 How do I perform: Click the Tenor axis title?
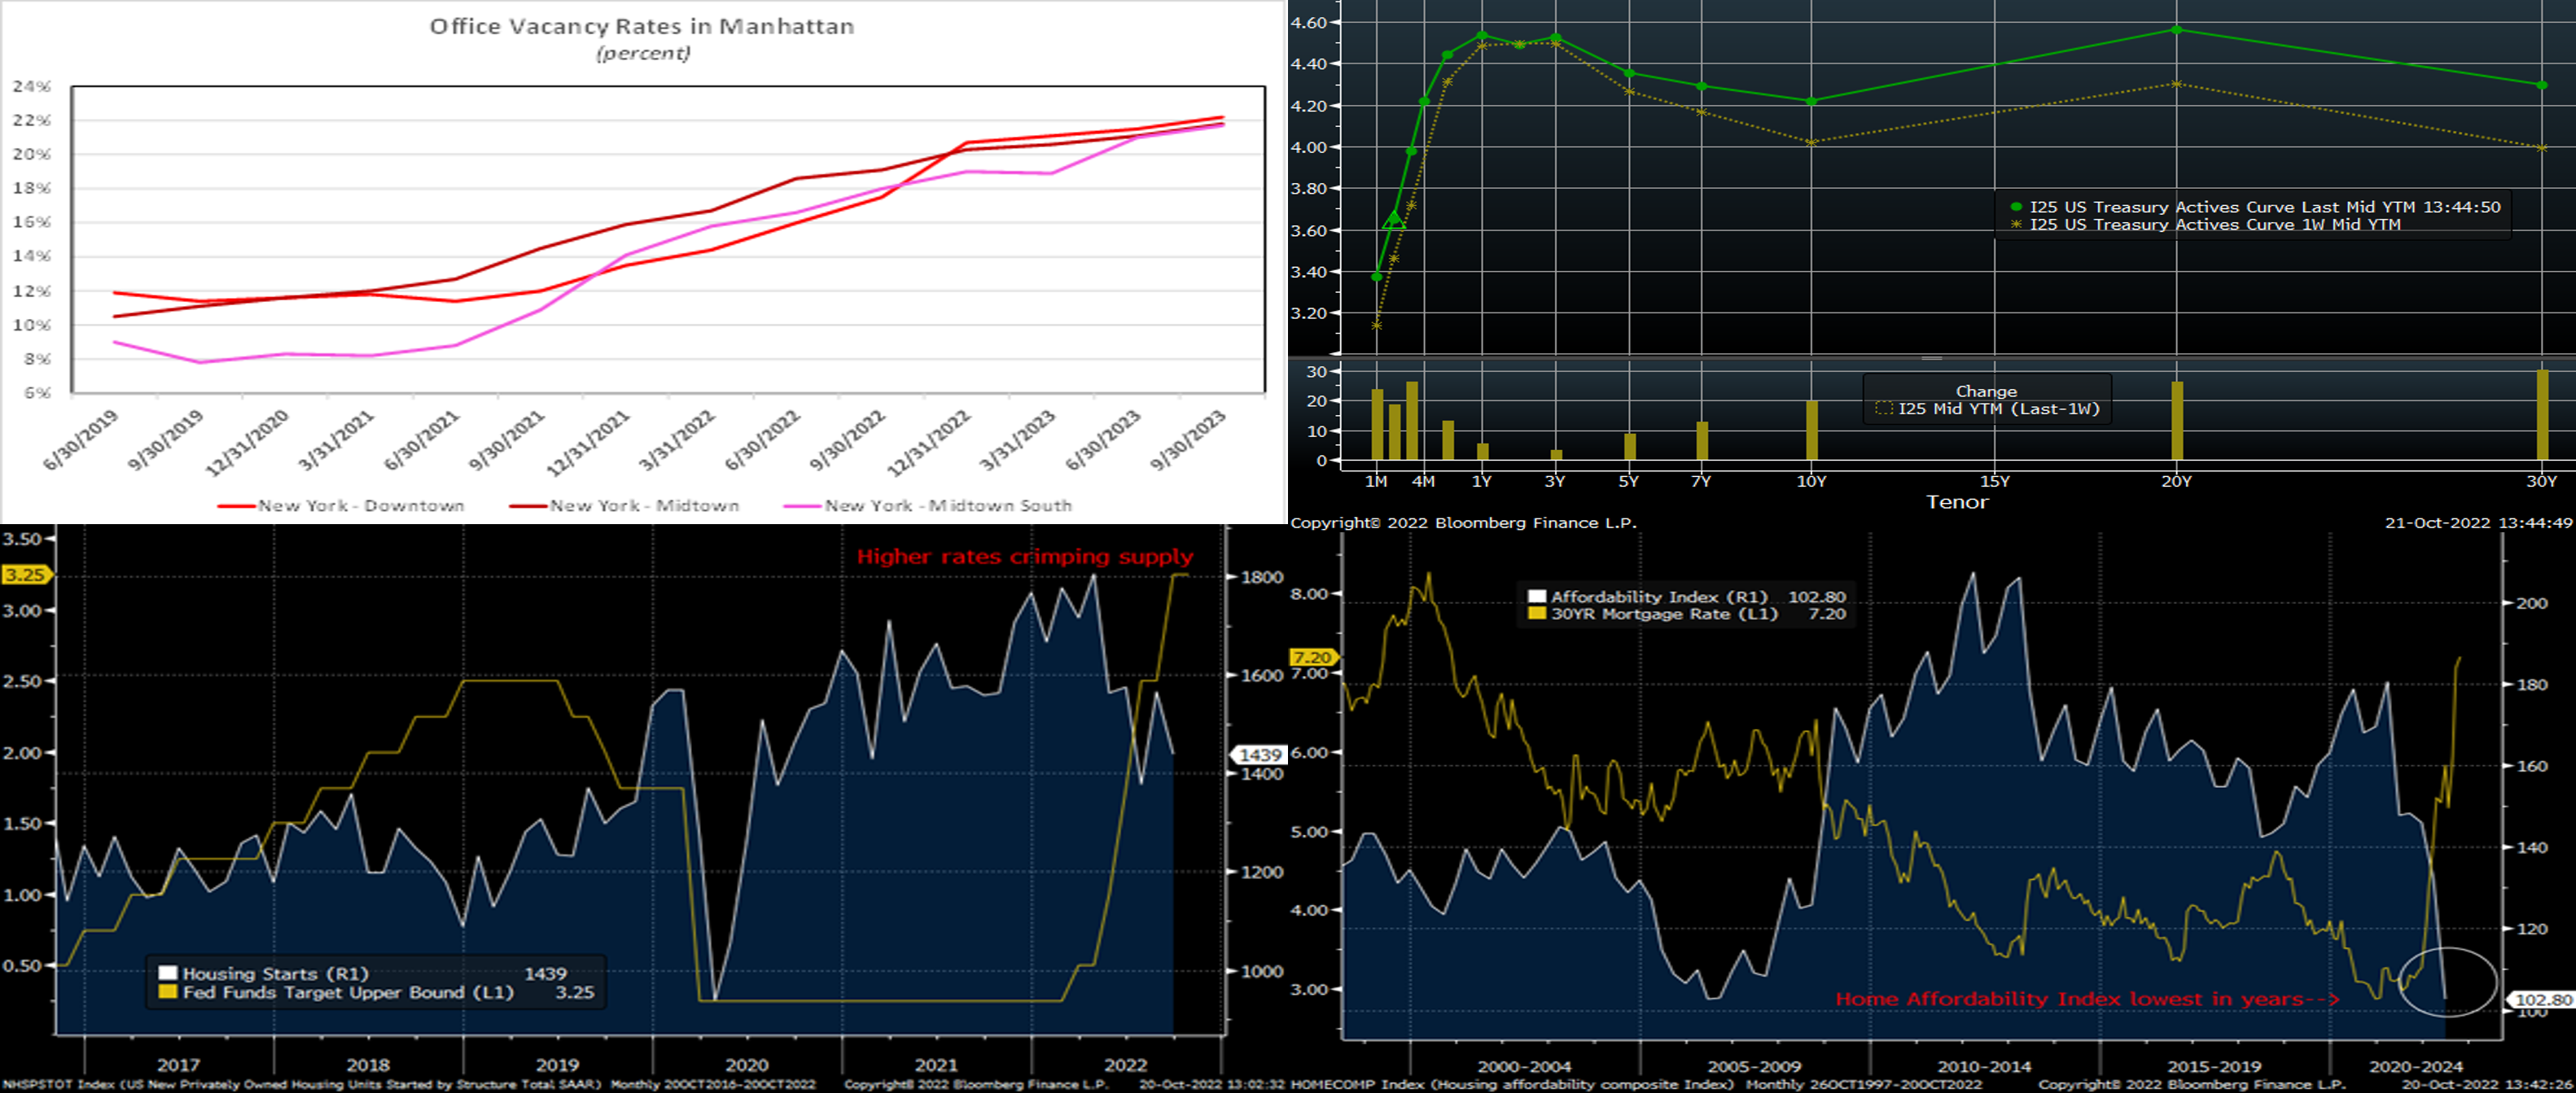tap(1957, 502)
